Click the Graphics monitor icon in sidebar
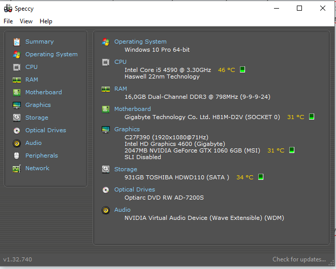Image resolution: width=336 pixels, height=269 pixels. pos(17,105)
